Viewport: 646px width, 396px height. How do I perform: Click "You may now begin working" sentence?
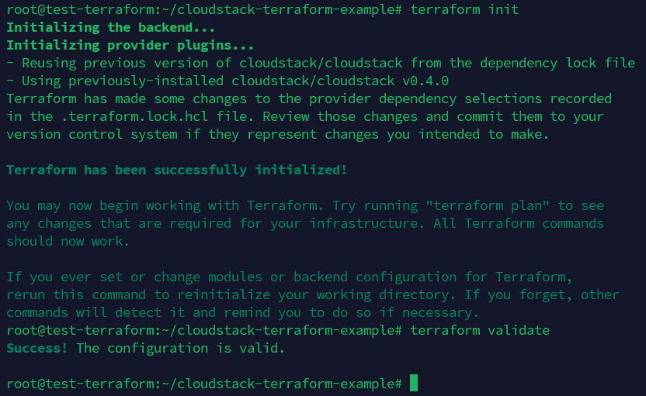coord(106,205)
